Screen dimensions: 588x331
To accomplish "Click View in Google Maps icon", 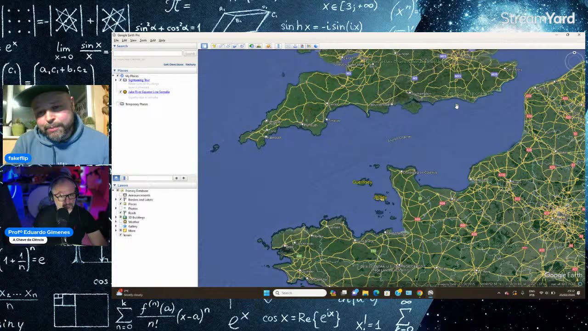I will click(309, 46).
